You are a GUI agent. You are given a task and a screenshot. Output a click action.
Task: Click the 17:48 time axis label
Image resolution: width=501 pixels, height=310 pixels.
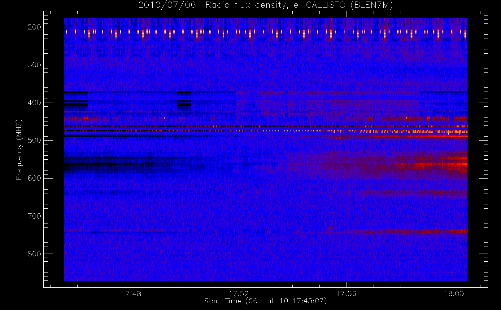point(131,294)
